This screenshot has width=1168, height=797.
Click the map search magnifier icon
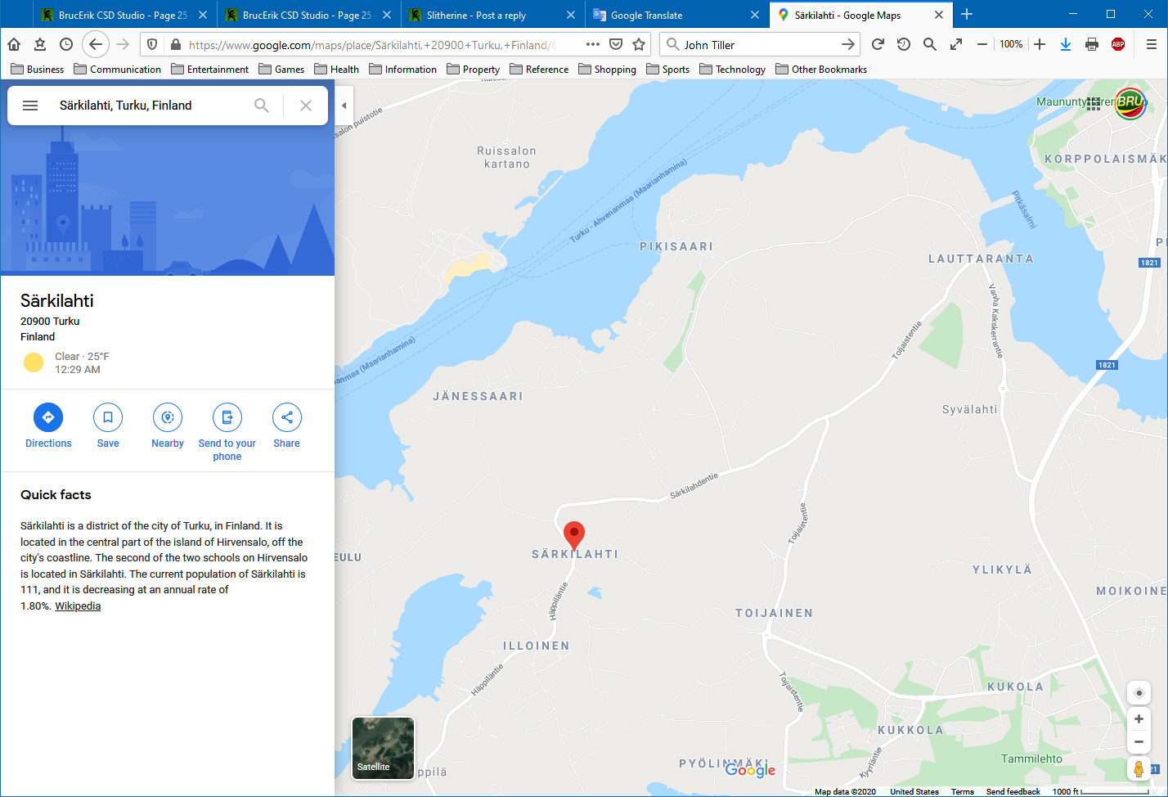pos(262,106)
